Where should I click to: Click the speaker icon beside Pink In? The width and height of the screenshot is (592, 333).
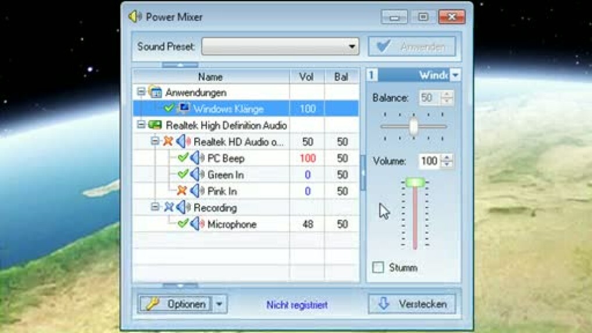(x=198, y=191)
